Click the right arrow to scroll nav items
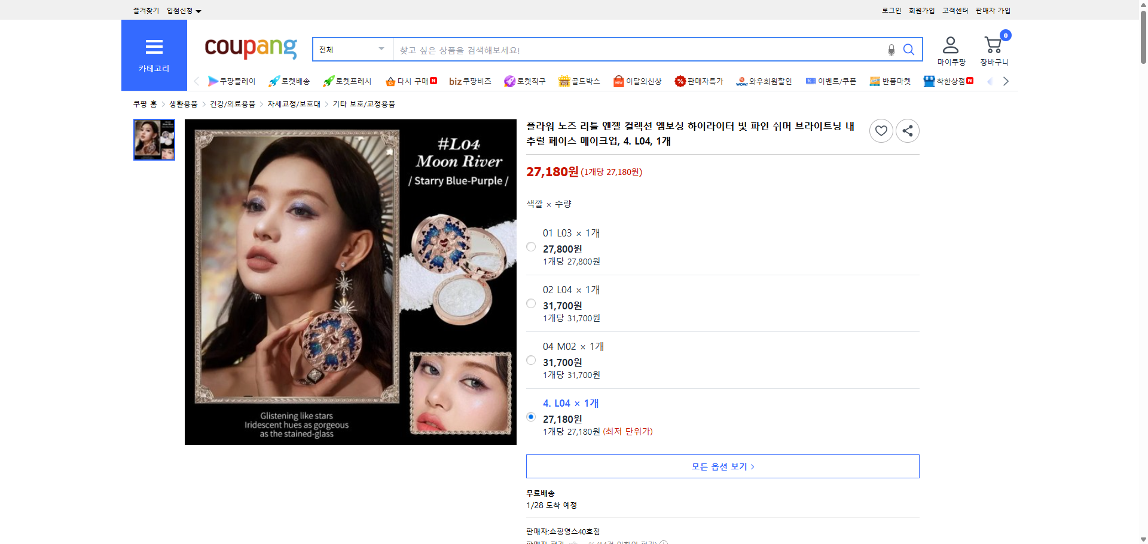 (x=1006, y=81)
